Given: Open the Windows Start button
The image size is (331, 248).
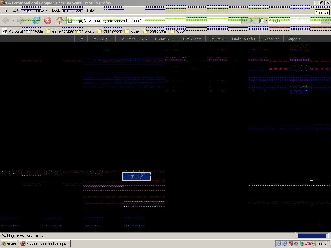Looking at the screenshot, I should pyautogui.click(x=9, y=244).
